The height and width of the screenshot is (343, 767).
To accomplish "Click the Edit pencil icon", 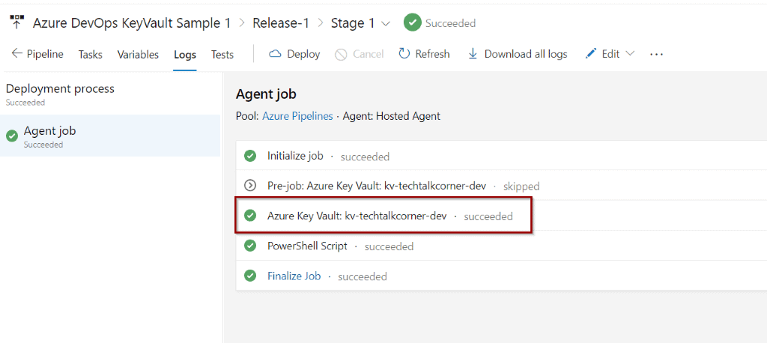I will pos(591,53).
